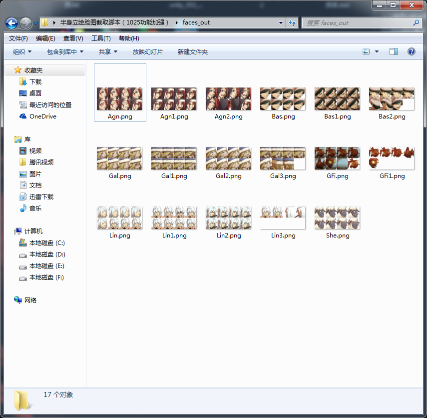Image resolution: width=427 pixels, height=418 pixels.
Task: Select the Bas1.png thumbnail
Action: (x=338, y=99)
